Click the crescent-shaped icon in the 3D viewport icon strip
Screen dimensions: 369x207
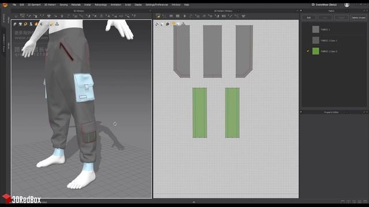pyautogui.click(x=42, y=24)
